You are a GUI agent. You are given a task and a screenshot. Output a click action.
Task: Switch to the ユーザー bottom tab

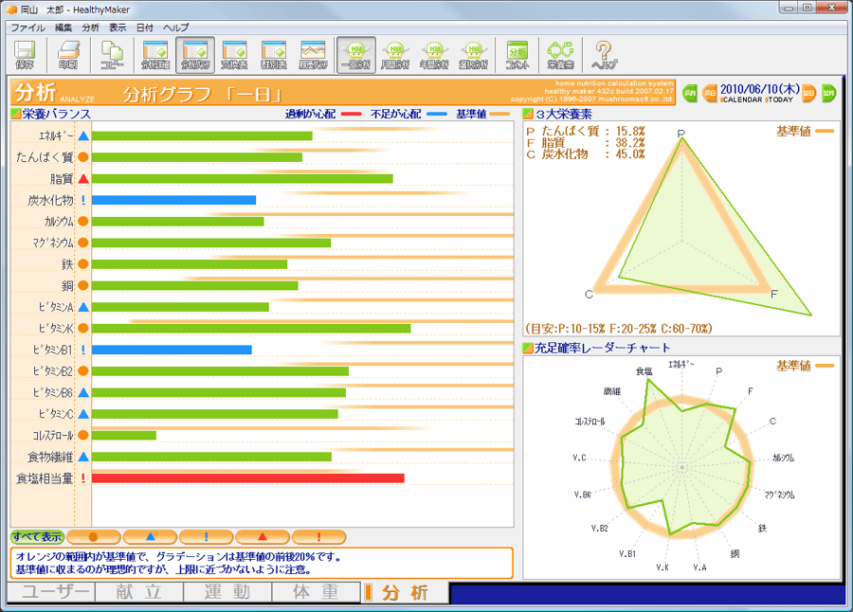click(51, 592)
